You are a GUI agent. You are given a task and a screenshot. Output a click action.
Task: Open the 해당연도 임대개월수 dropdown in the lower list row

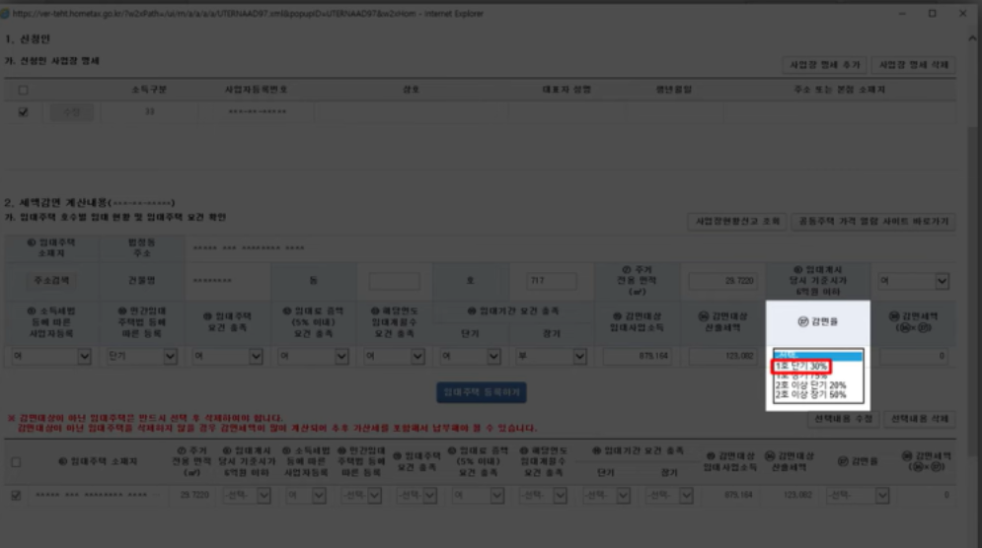(543, 496)
